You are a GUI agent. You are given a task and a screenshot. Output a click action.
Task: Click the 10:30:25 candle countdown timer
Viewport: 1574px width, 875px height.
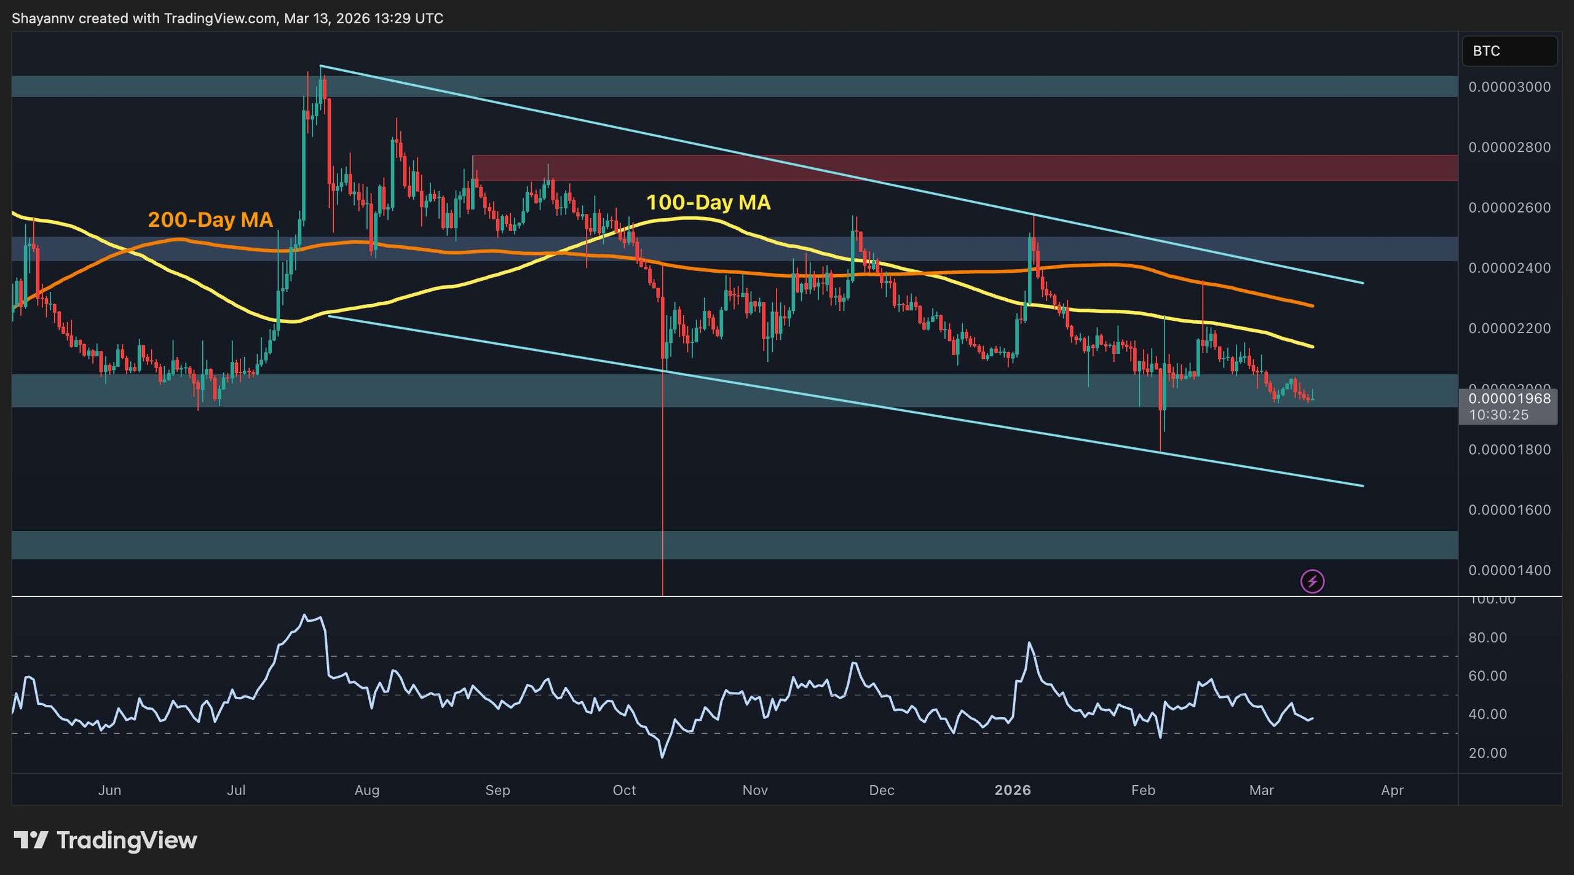pos(1498,415)
